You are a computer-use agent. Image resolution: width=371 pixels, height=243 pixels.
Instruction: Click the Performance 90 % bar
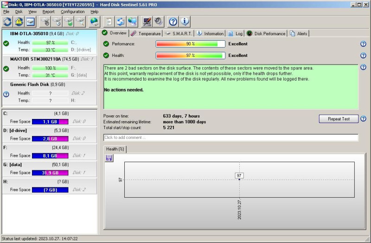point(191,44)
